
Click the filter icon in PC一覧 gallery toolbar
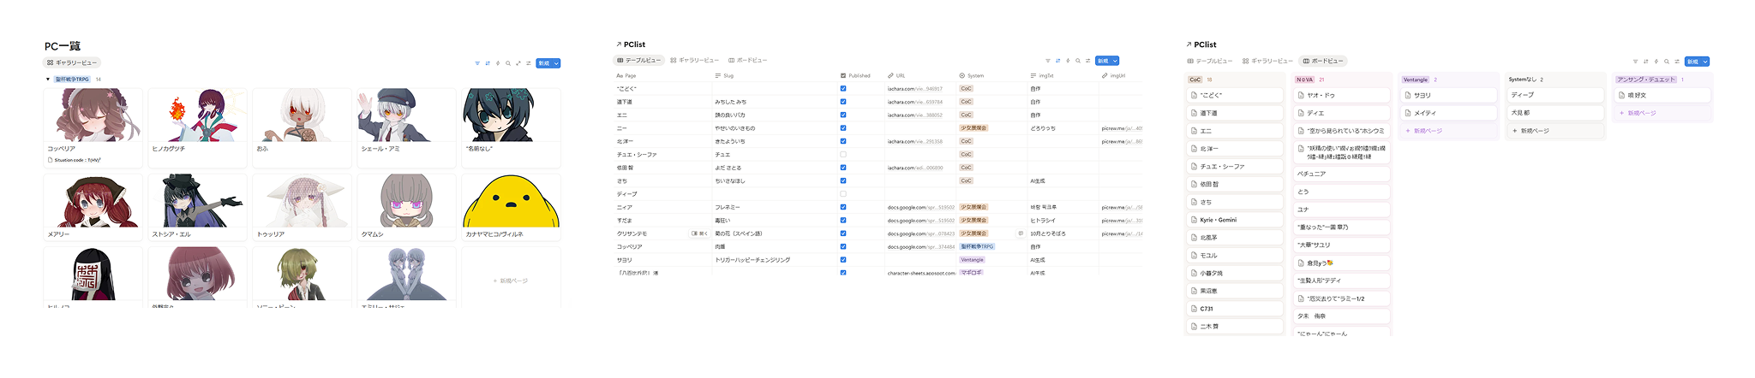pos(477,63)
